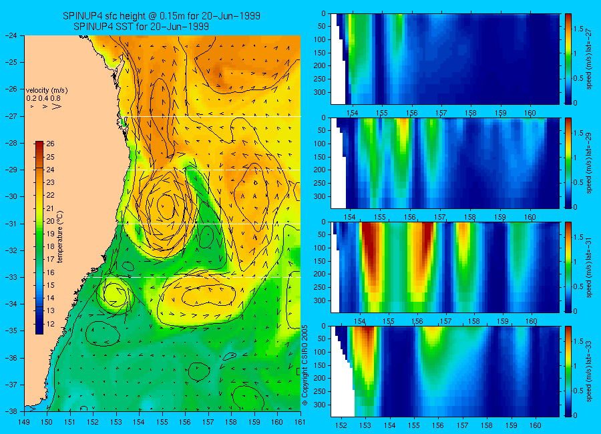Click the title "SPINUP4 sfc height @ 0.15m" line

(162, 16)
